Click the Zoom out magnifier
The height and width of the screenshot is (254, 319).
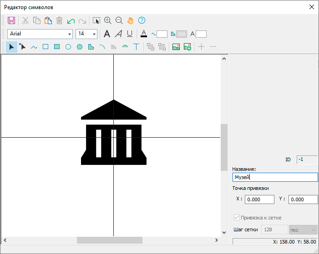coord(119,20)
